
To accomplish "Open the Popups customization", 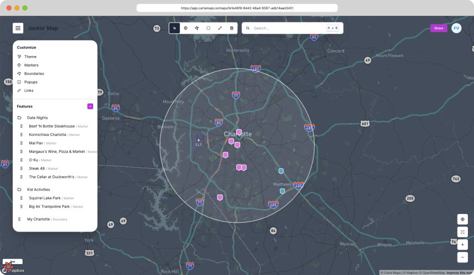I will tap(31, 82).
